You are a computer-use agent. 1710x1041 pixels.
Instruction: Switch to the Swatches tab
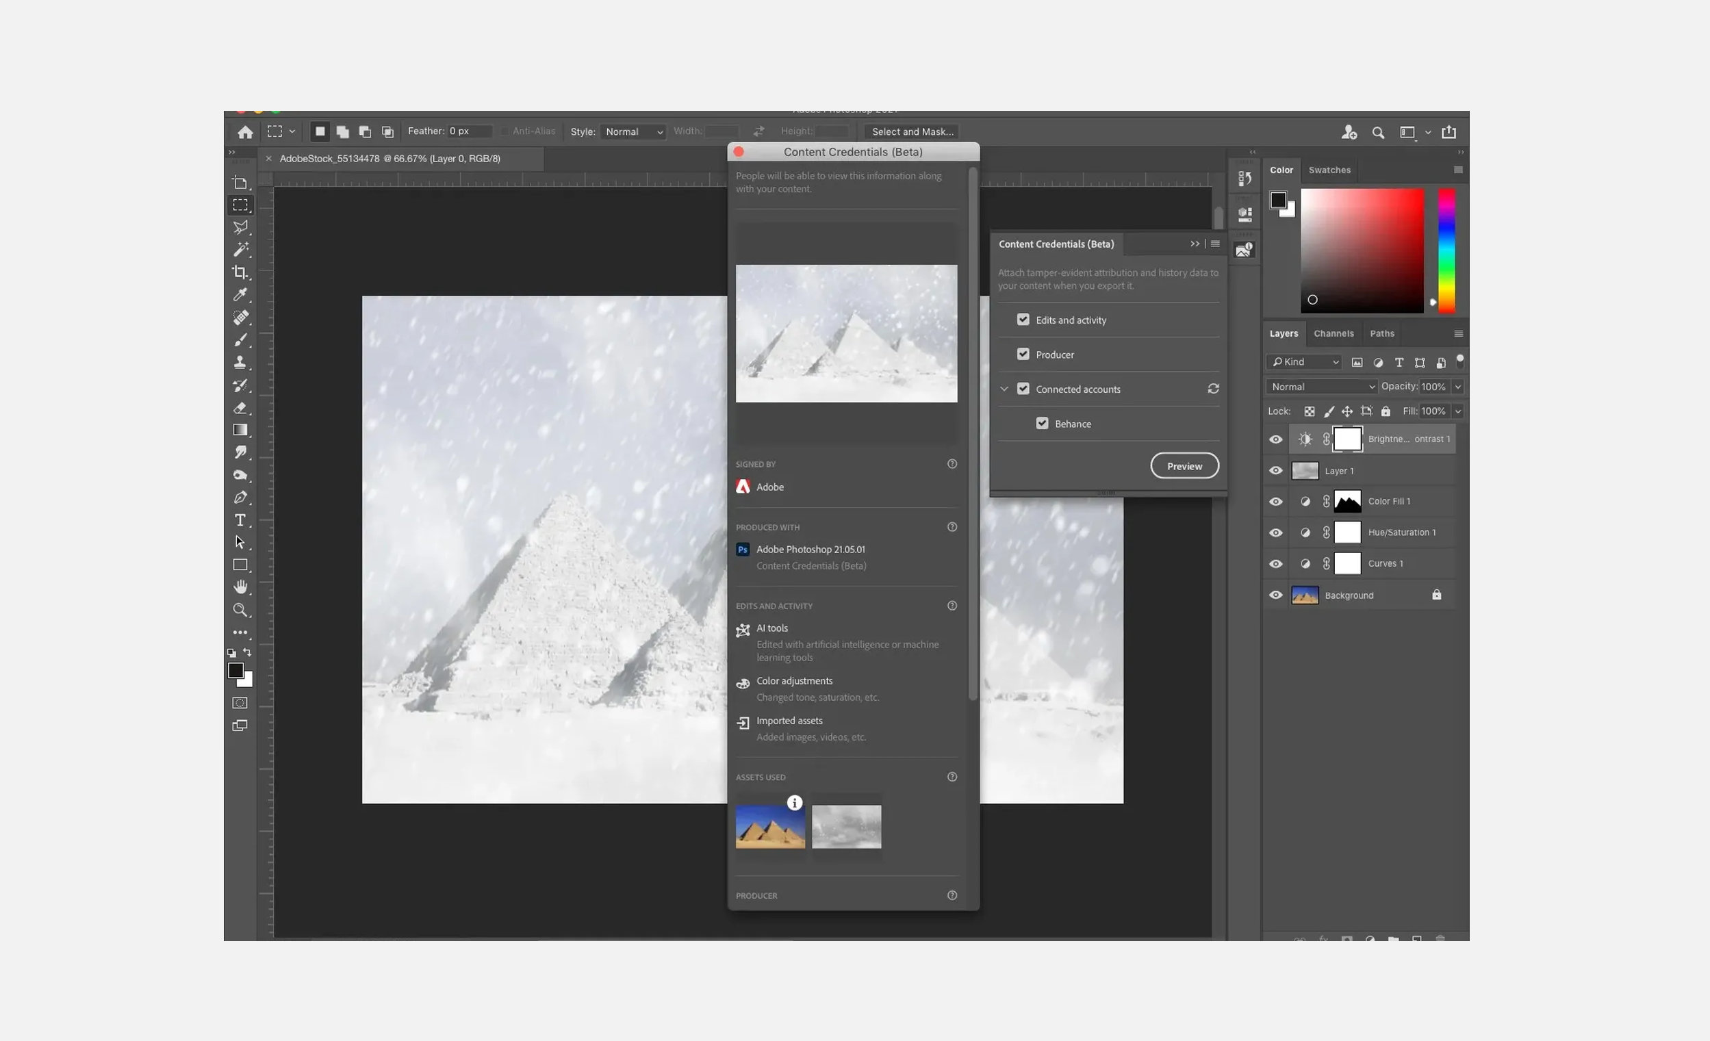click(1329, 170)
